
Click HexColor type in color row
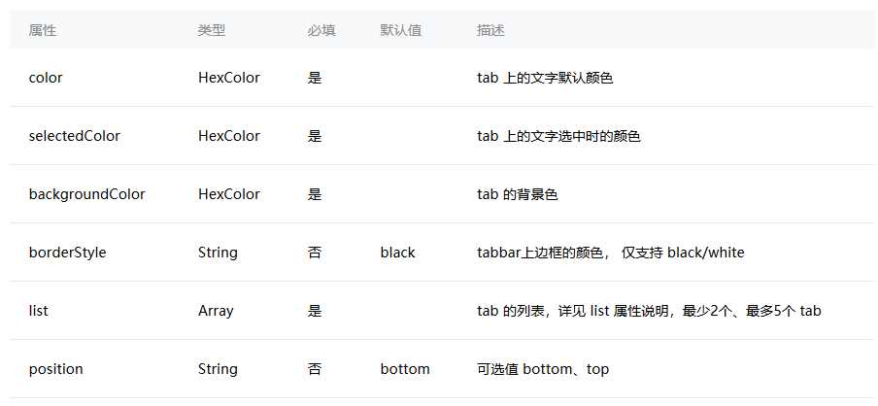pos(228,78)
